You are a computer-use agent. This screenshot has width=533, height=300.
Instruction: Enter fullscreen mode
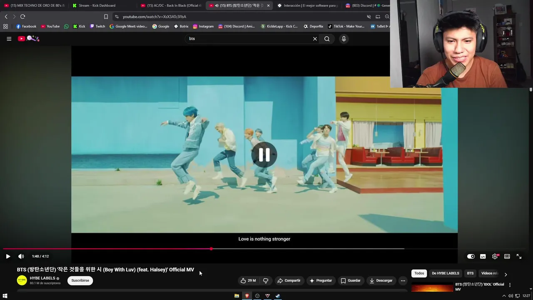coord(519,256)
